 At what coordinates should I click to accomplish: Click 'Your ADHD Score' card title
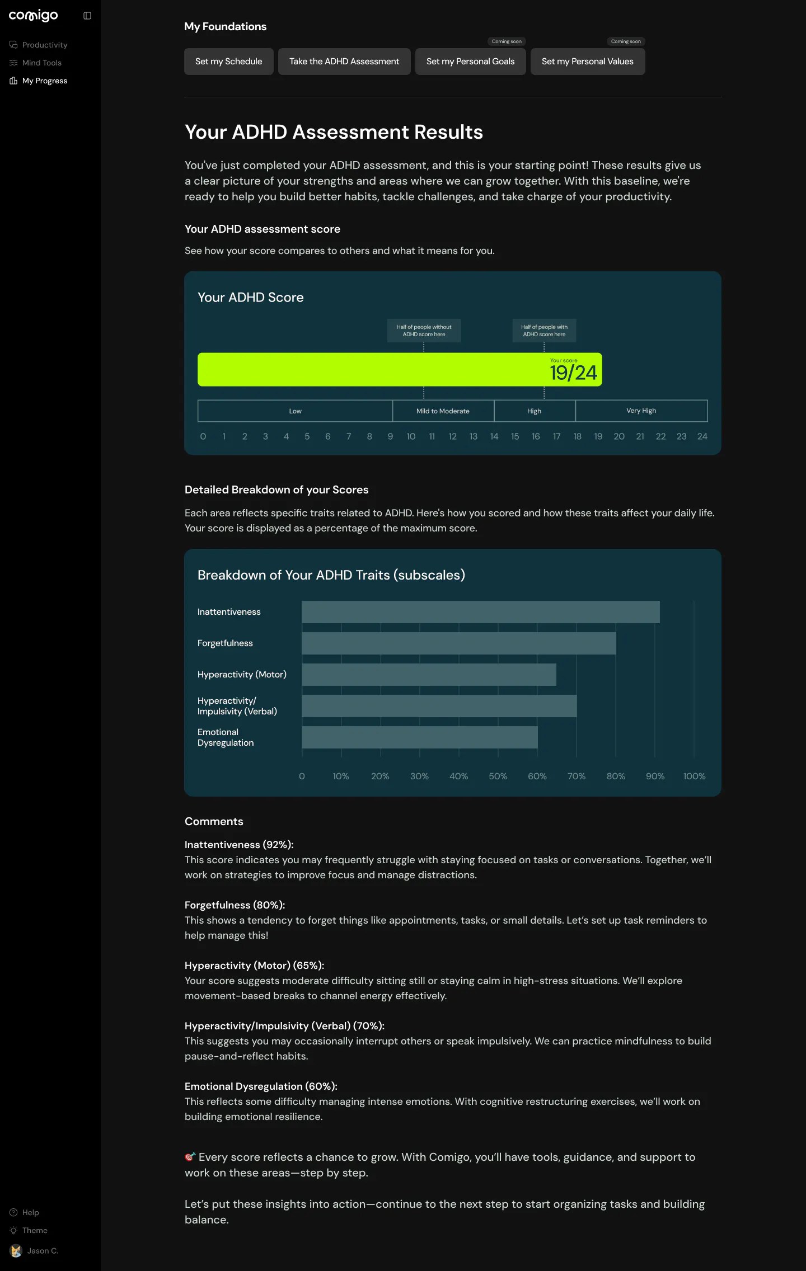(250, 297)
